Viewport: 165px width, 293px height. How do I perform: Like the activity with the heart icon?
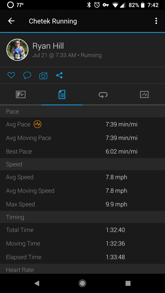coord(11,75)
